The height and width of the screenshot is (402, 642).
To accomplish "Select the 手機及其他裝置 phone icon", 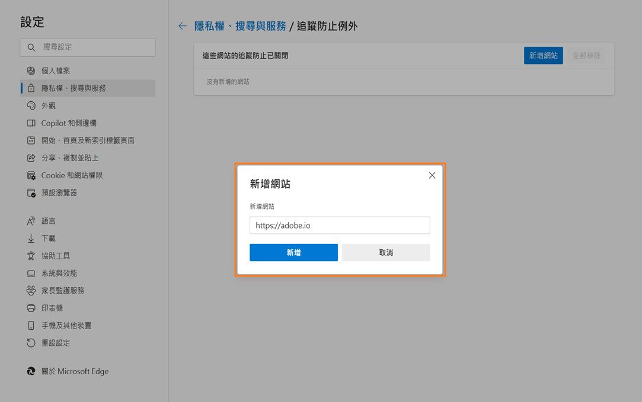I will 31,325.
